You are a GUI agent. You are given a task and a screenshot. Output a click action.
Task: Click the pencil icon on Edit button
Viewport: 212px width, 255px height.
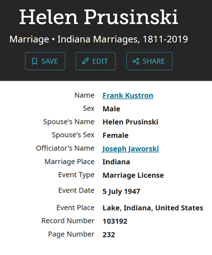[x=85, y=61]
